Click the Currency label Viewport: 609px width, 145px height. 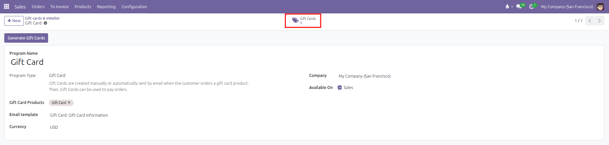18,126
